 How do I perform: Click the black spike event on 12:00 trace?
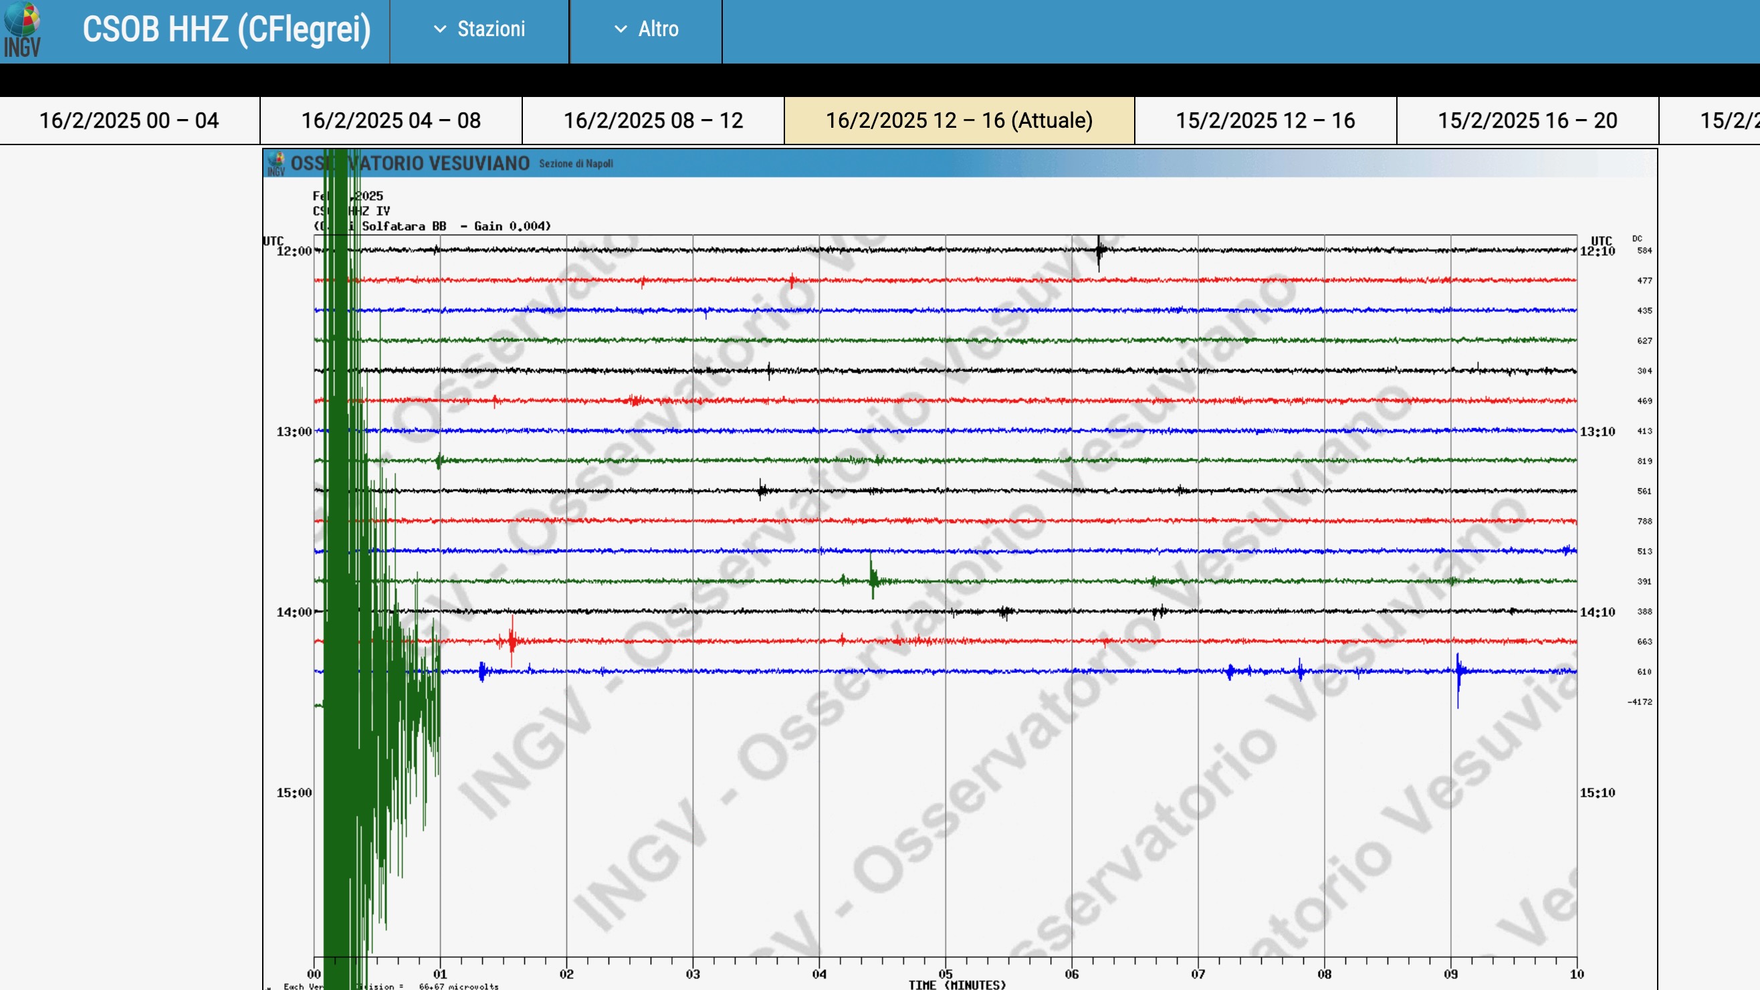pyautogui.click(x=1099, y=252)
